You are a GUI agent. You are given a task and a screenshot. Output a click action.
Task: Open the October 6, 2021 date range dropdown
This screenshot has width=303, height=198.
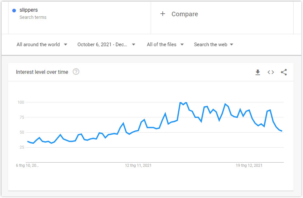point(106,45)
